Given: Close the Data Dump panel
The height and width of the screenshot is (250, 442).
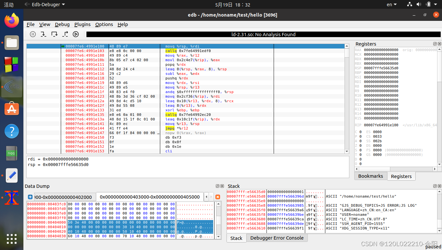Looking at the screenshot, I should [222, 186].
